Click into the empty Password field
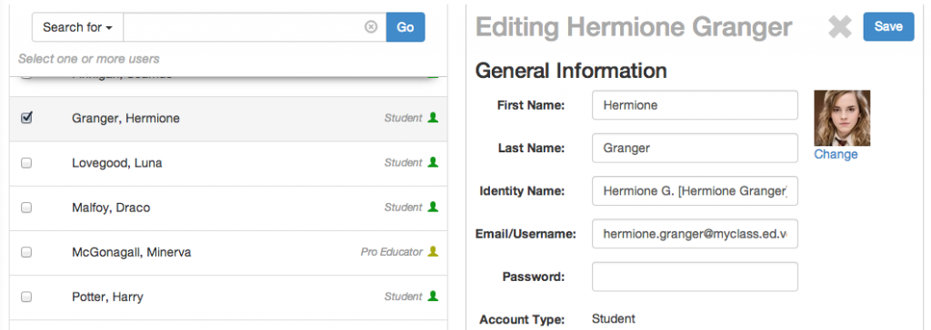The image size is (931, 330). 695,277
